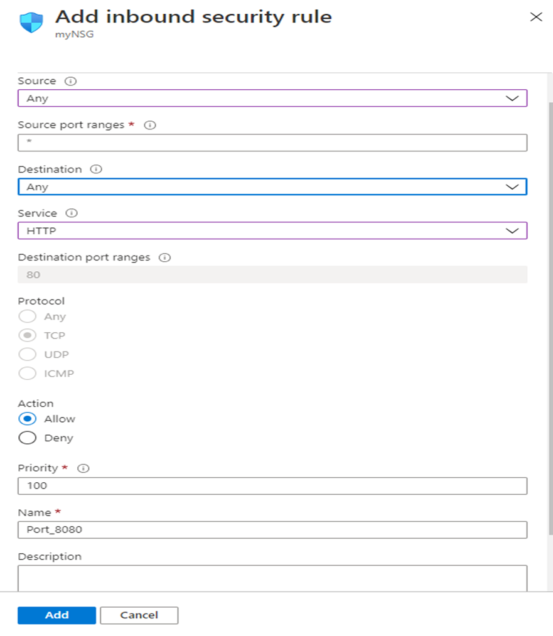Click inside the Description text box
The height and width of the screenshot is (636, 553).
(x=272, y=578)
